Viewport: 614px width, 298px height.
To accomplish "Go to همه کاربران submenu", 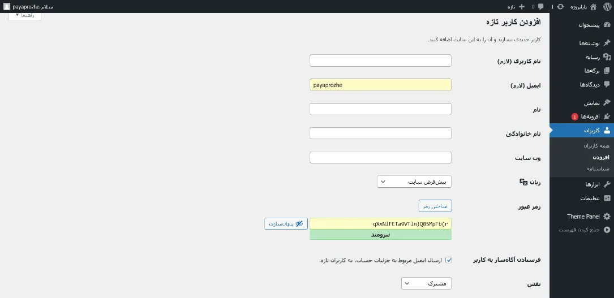I will click(596, 145).
